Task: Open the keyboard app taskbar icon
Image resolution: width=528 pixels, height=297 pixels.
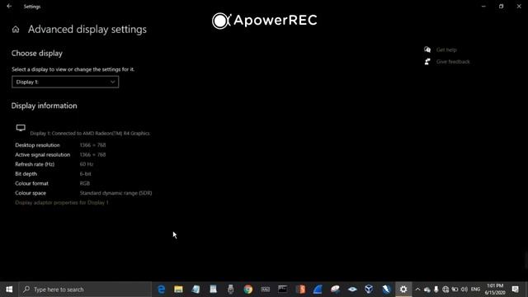Action: (266, 290)
